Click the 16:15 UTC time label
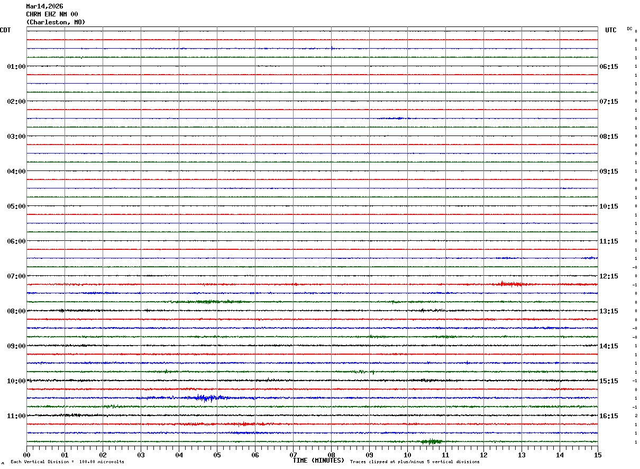Viewport: 640px width, 469px height. [609, 416]
